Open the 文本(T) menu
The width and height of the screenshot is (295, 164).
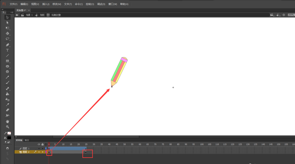[x=68, y=4]
